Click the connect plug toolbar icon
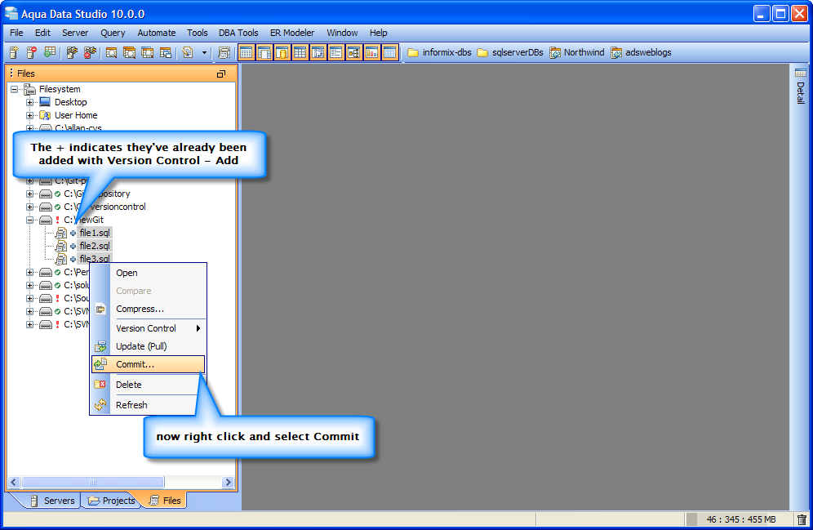 tap(72, 52)
